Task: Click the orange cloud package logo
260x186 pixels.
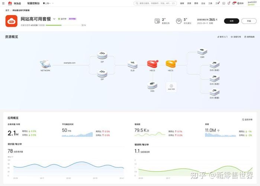Action: pos(11,21)
